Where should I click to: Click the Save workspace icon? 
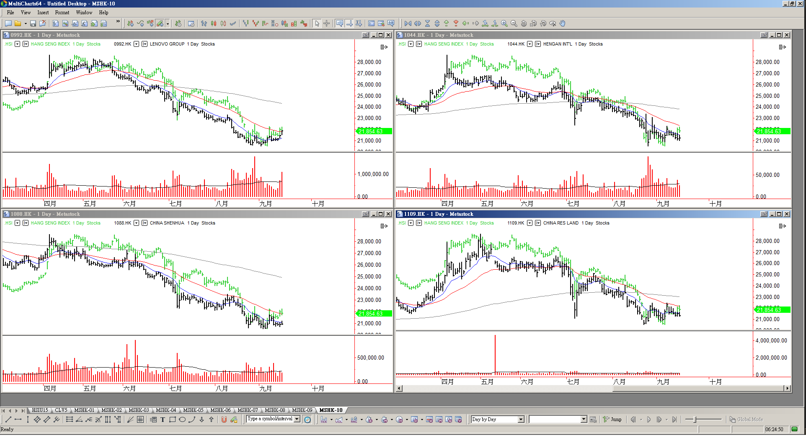[x=33, y=23]
